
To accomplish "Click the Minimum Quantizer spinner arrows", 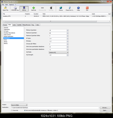I will click(x=67, y=30).
